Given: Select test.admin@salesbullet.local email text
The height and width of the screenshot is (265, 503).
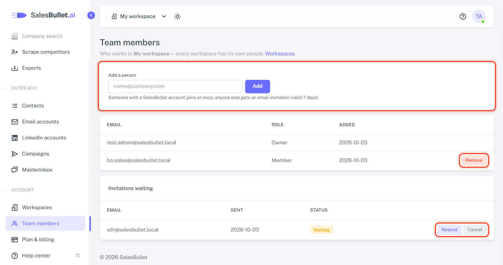Looking at the screenshot, I should click(141, 143).
